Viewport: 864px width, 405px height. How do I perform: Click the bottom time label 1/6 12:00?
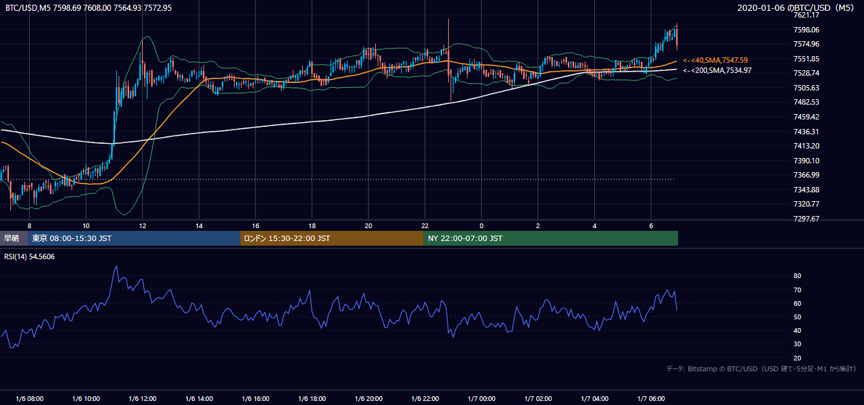pyautogui.click(x=143, y=399)
